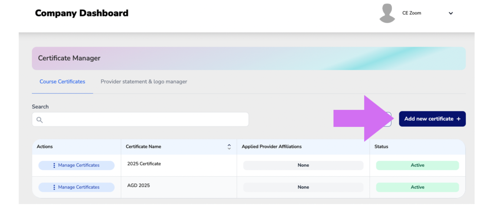Open Provider statement & logo manager tab
The image size is (481, 211).
point(144,81)
